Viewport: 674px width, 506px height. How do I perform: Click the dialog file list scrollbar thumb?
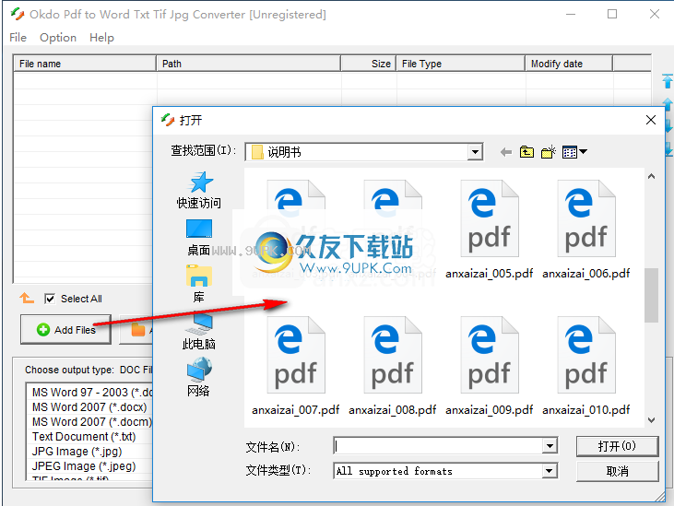(x=651, y=295)
